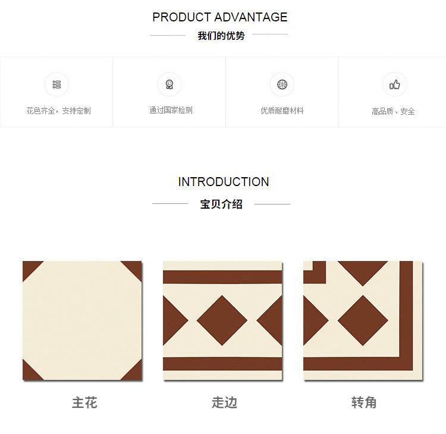Select the 通过国家检测 label
This screenshot has width=446, height=434.
(x=171, y=111)
